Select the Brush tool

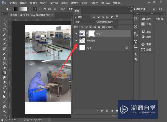pos(4,54)
